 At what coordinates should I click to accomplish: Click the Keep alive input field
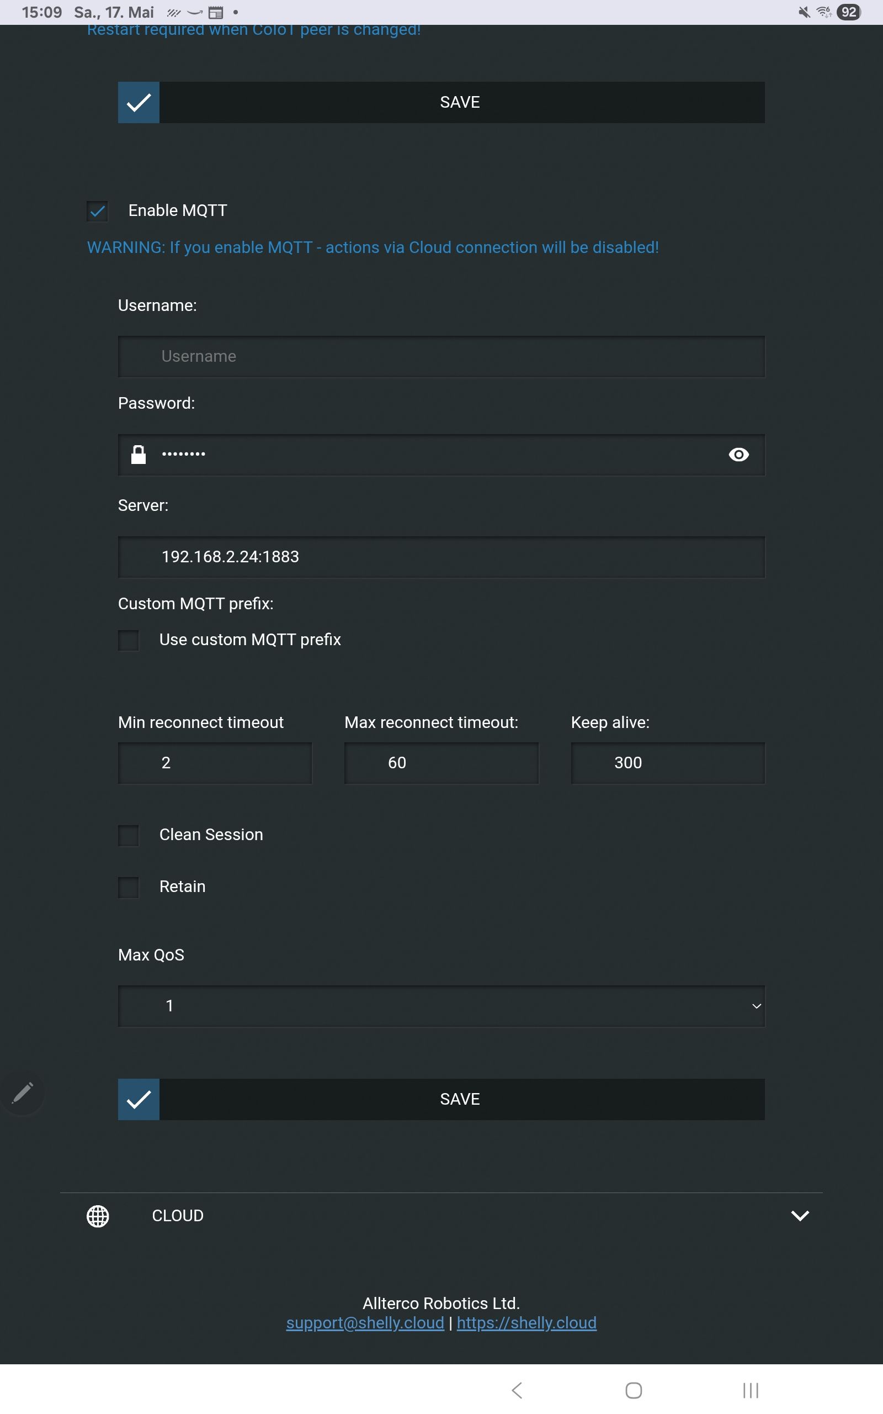click(668, 763)
